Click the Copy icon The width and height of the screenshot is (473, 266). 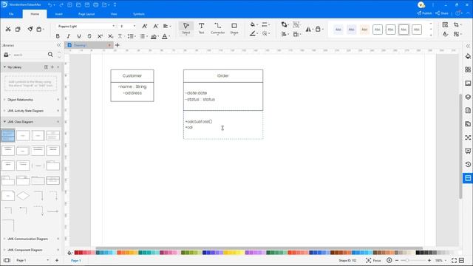pyautogui.click(x=18, y=29)
